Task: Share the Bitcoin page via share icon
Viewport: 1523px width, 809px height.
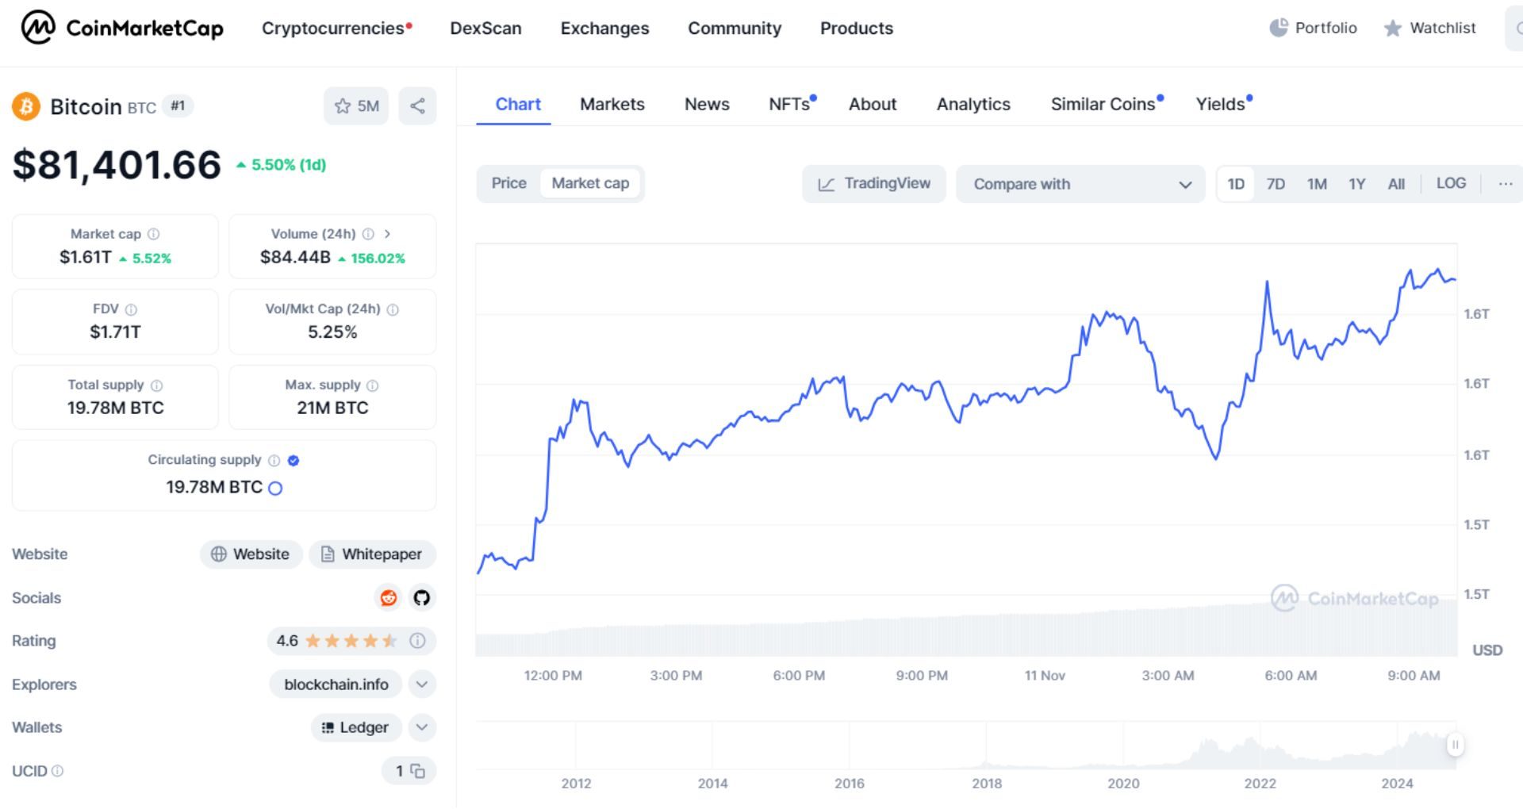Action: pyautogui.click(x=417, y=105)
